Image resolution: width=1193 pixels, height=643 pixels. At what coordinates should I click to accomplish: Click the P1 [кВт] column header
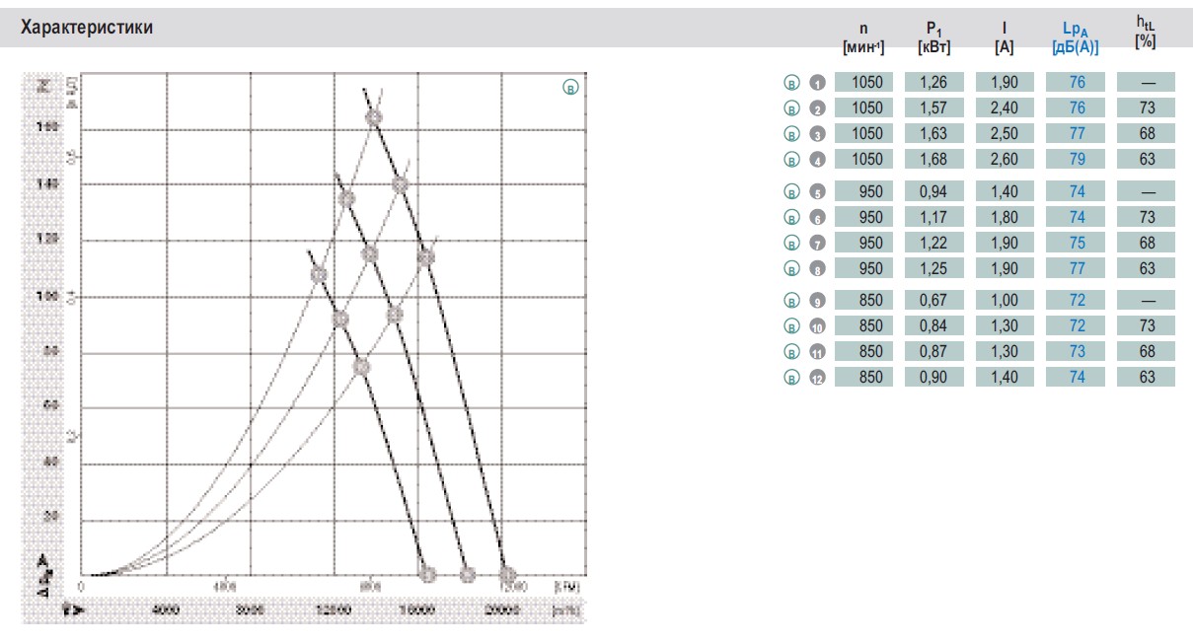click(933, 38)
